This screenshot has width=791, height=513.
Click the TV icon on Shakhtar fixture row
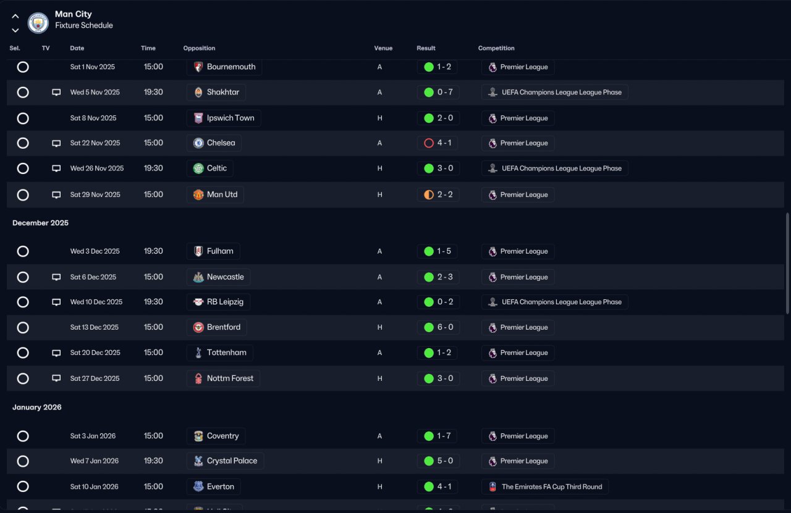(56, 93)
